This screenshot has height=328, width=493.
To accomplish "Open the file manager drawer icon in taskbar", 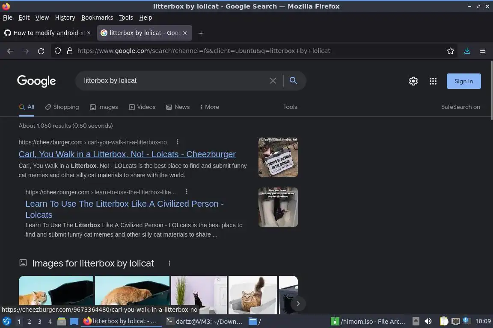I will pos(62,322).
